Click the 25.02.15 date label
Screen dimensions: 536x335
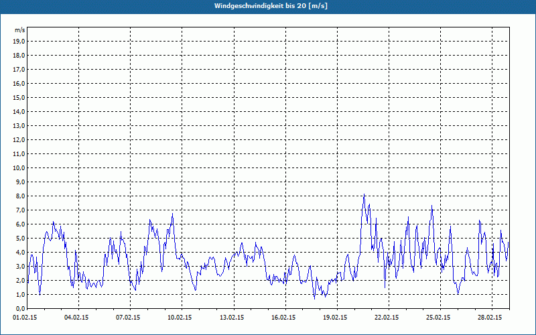(x=438, y=318)
